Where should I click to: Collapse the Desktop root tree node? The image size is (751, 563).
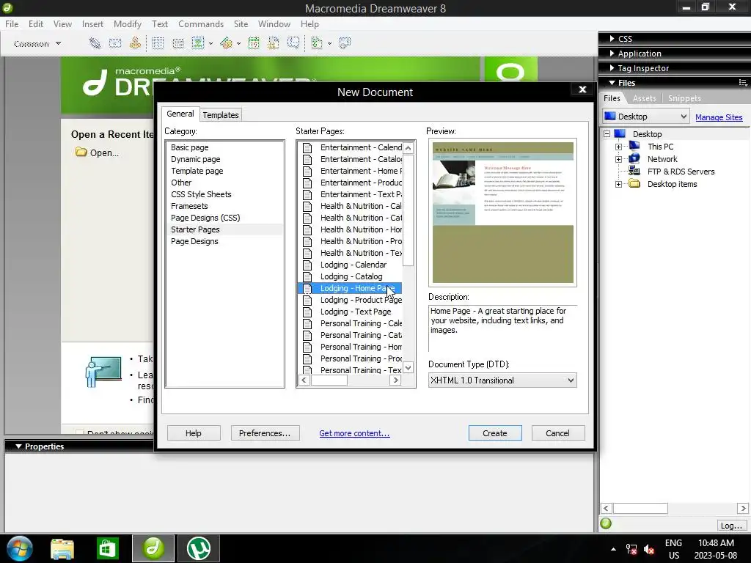(x=607, y=134)
